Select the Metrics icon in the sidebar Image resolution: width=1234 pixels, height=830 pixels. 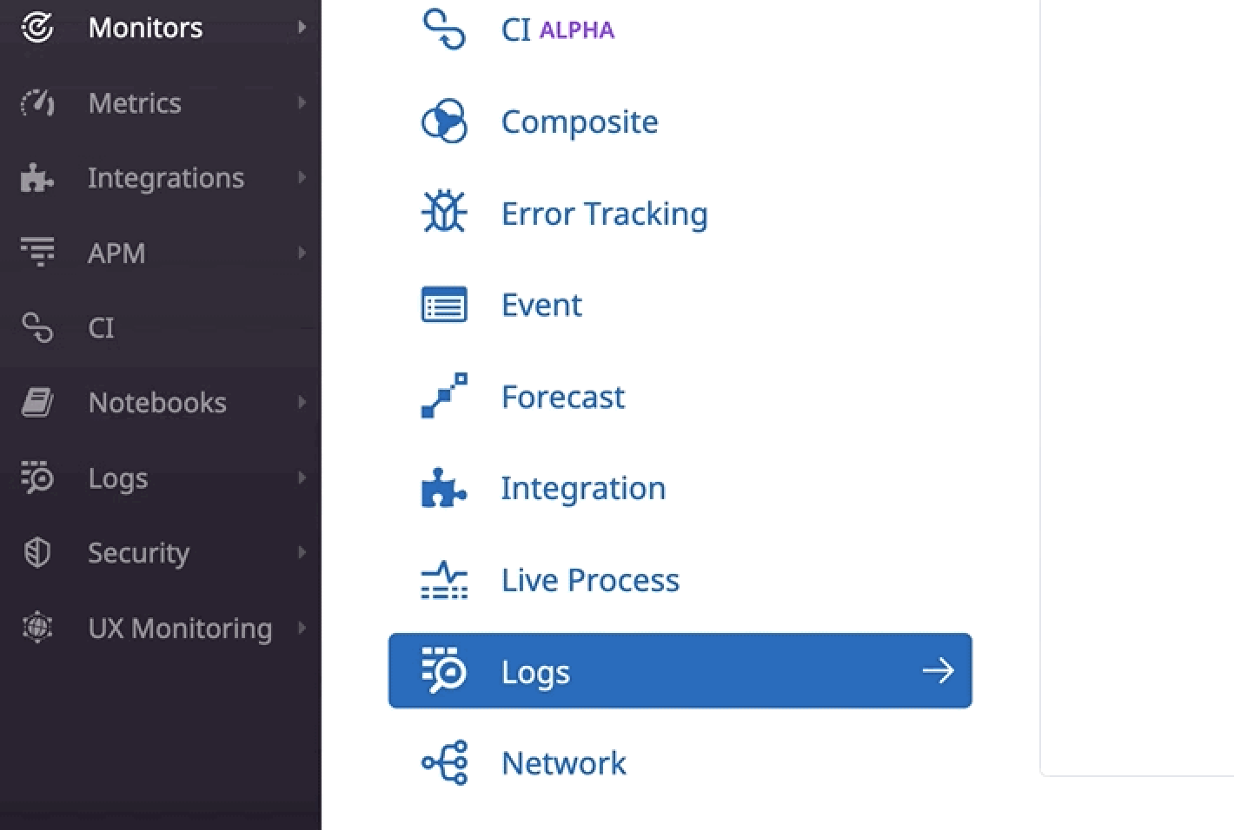pos(36,102)
